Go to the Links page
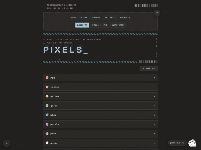The height and width of the screenshot is (150, 201). coord(95,25)
